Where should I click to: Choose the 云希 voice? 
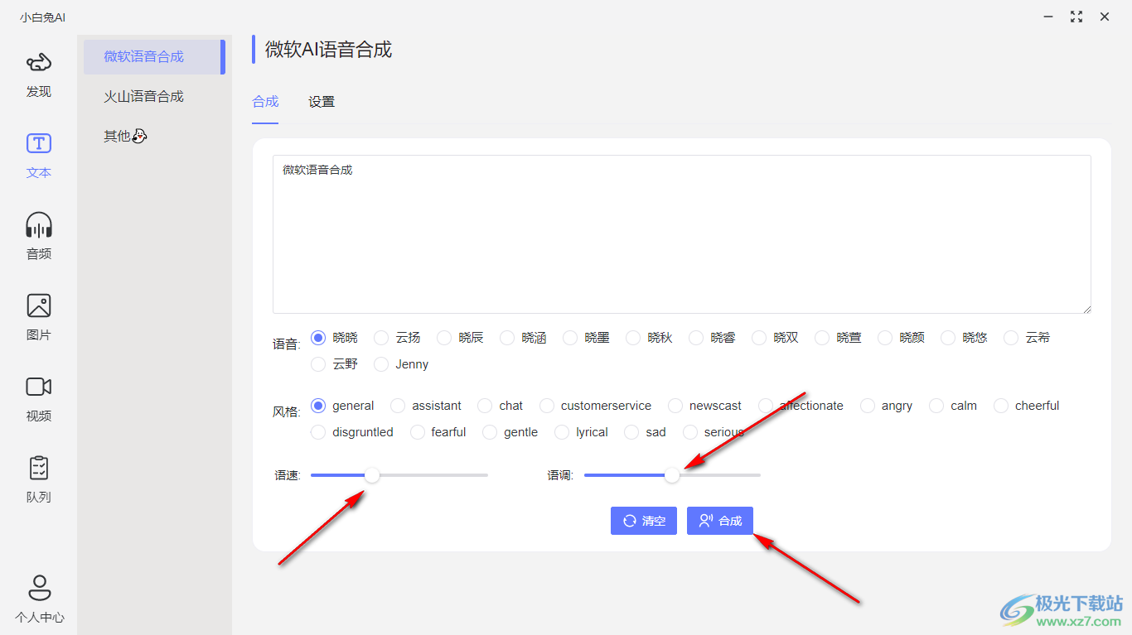click(x=1028, y=338)
